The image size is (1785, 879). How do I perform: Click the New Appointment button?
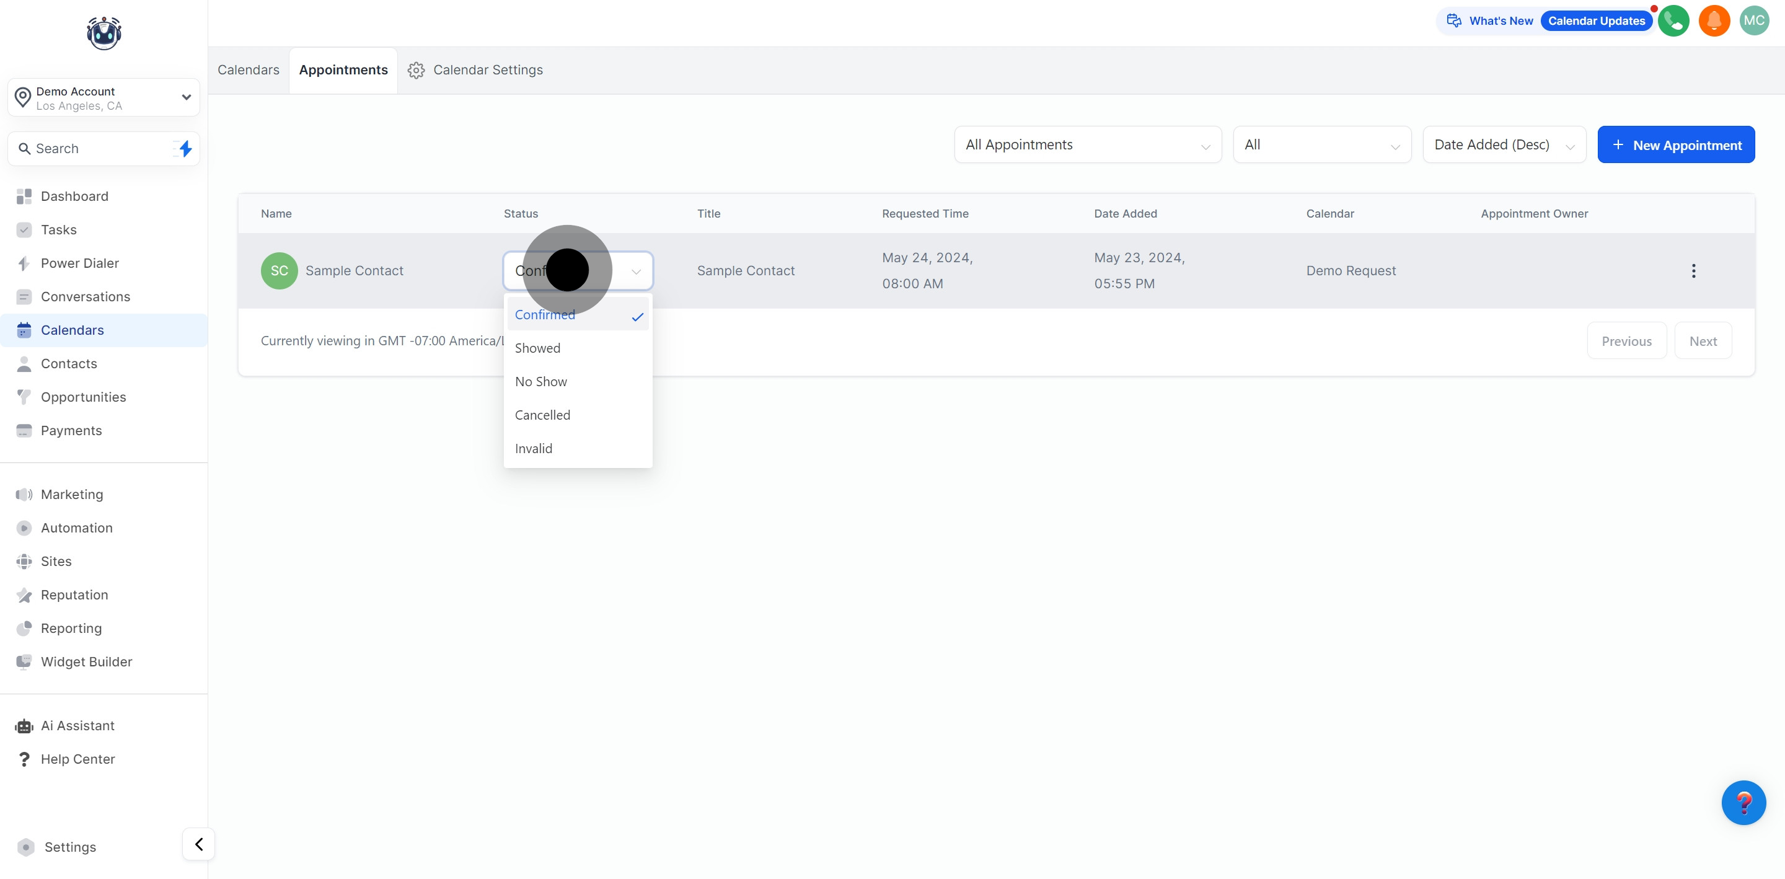click(1675, 145)
